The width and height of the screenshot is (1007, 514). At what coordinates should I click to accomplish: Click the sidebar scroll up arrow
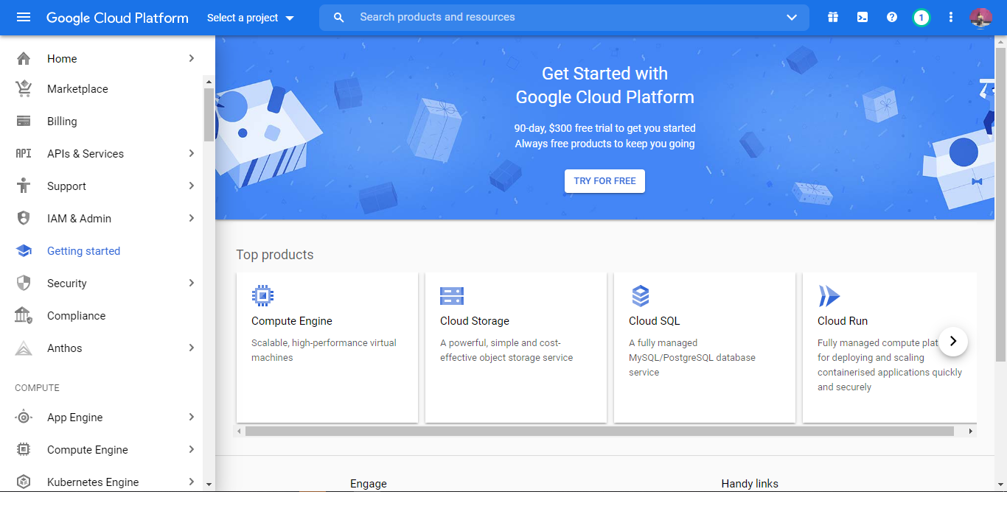tap(209, 82)
